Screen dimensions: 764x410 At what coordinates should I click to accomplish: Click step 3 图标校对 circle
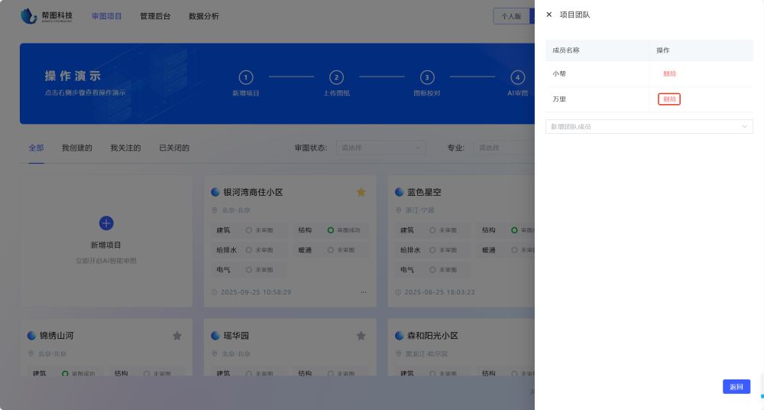[x=427, y=77]
